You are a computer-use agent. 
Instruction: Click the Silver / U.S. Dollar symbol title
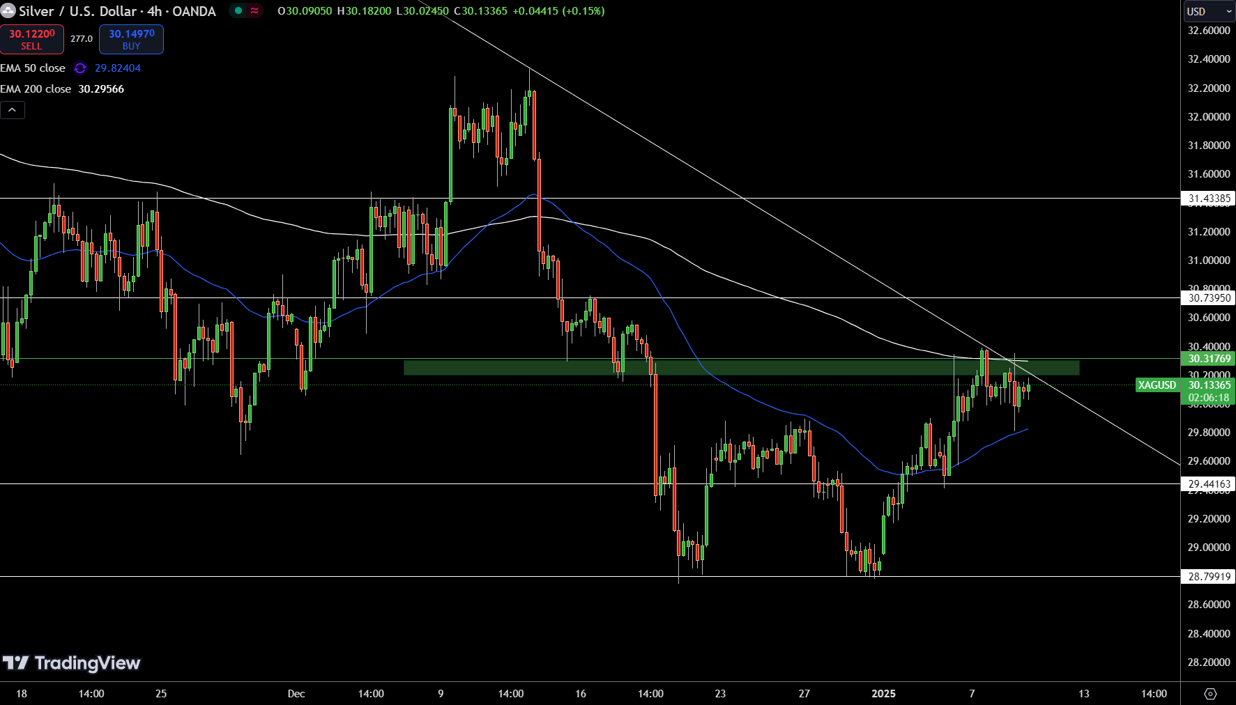[x=117, y=11]
